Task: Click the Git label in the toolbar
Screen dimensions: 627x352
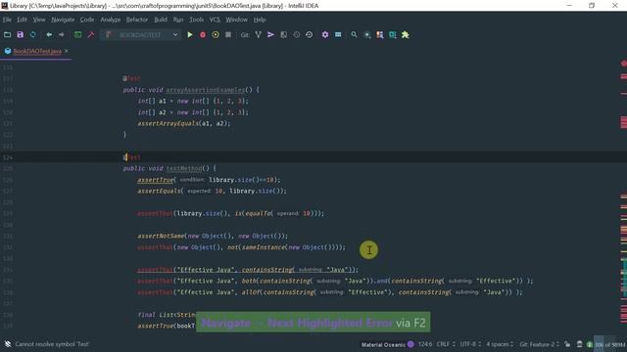Action: click(x=245, y=35)
